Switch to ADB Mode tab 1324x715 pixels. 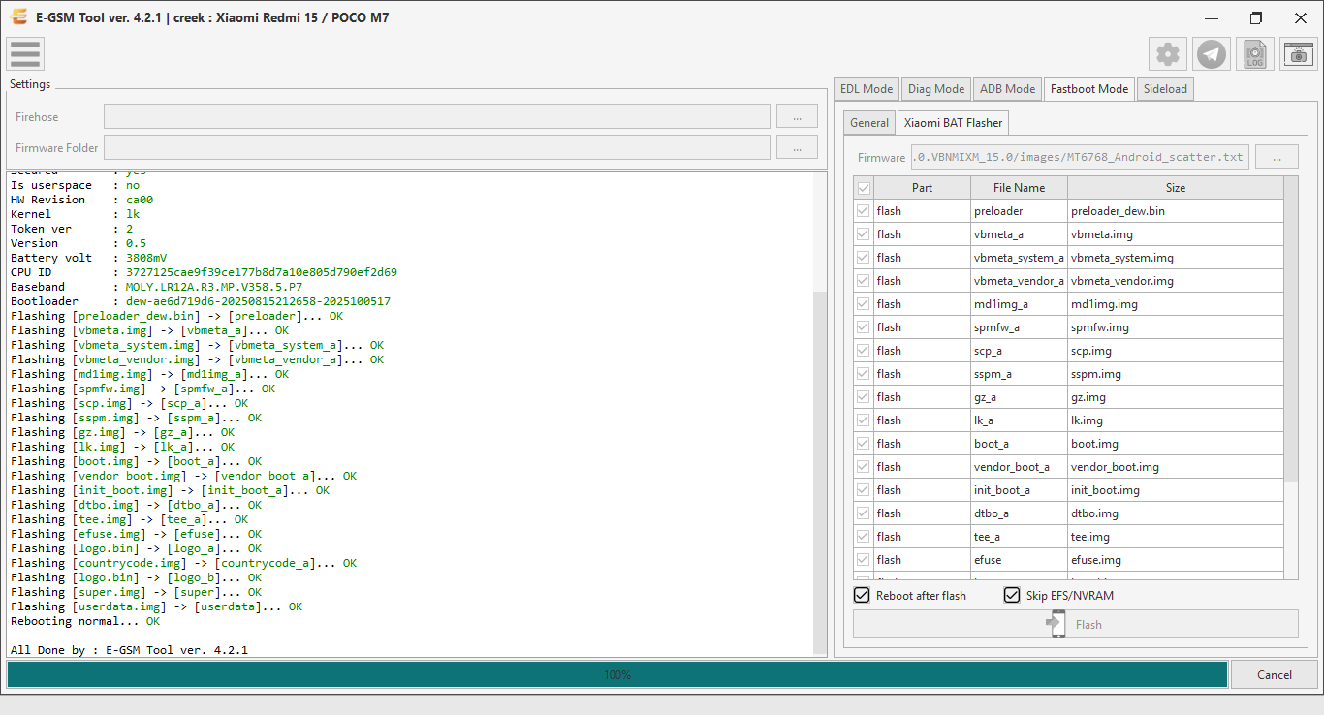click(x=1008, y=89)
